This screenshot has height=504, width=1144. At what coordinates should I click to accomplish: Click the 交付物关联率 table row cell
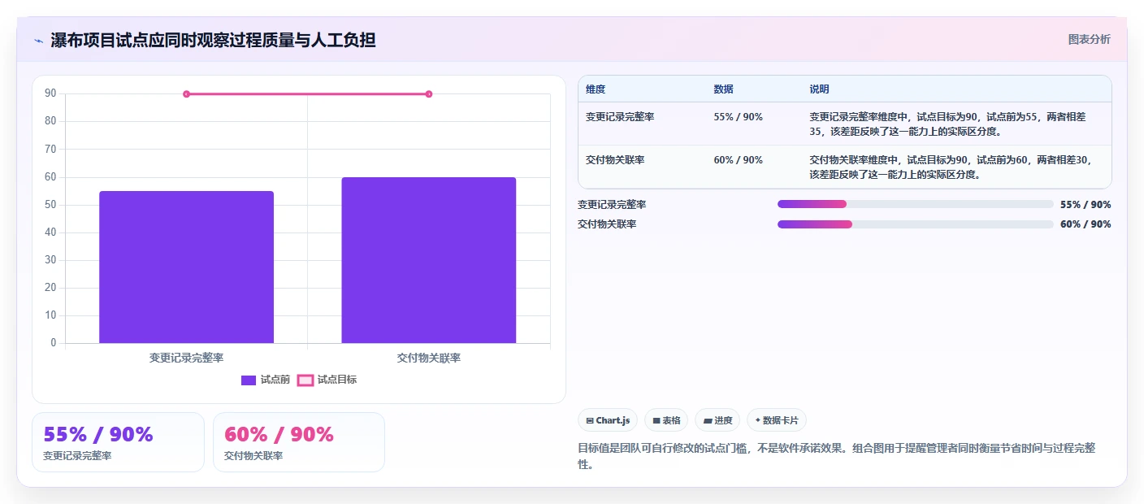tap(615, 159)
